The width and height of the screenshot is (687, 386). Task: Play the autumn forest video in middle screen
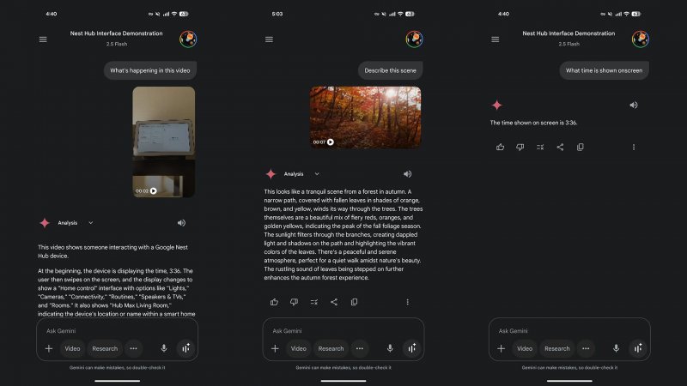click(x=331, y=142)
